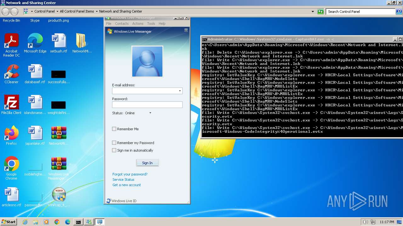403x226 pixels.
Task: Enable Sign me in automatically
Action: (x=114, y=150)
